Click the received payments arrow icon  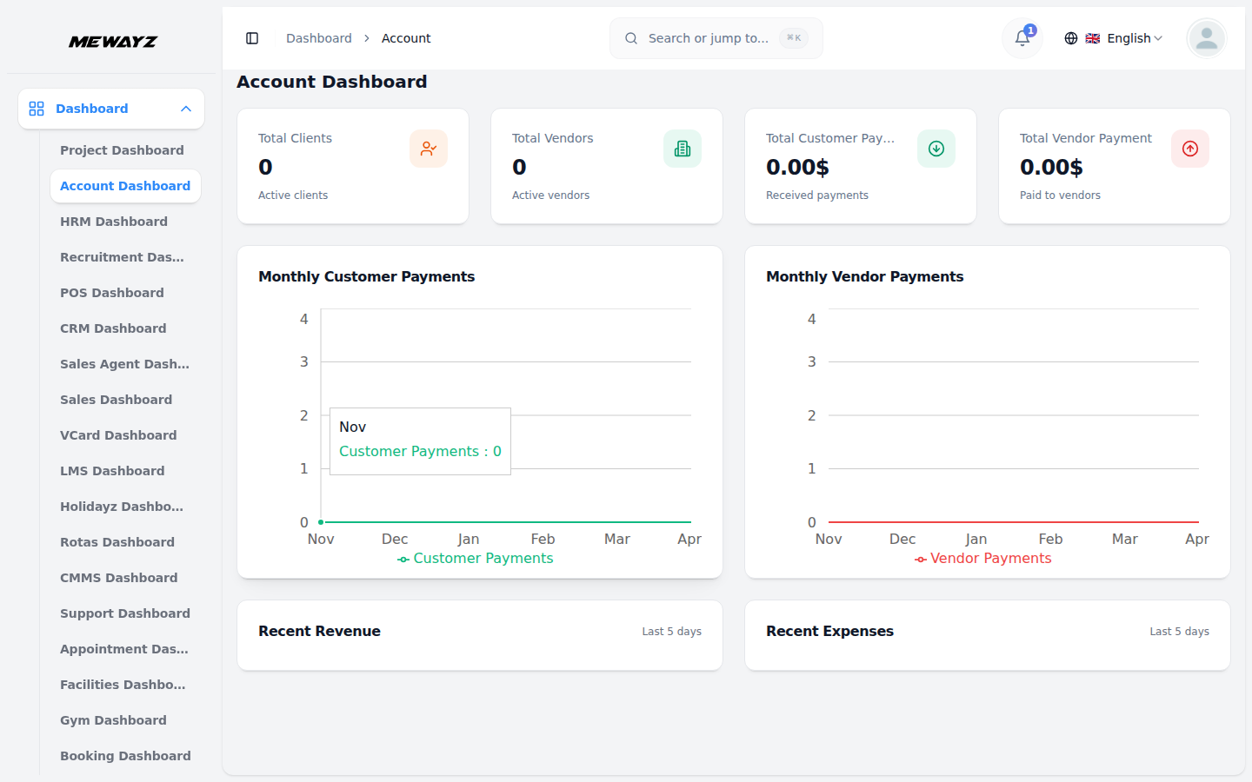coord(936,149)
